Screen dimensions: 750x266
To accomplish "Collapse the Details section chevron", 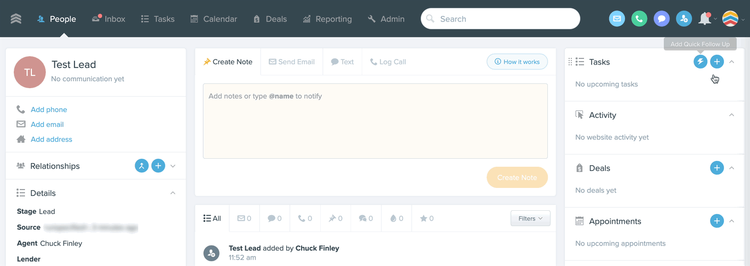I will pyautogui.click(x=173, y=193).
